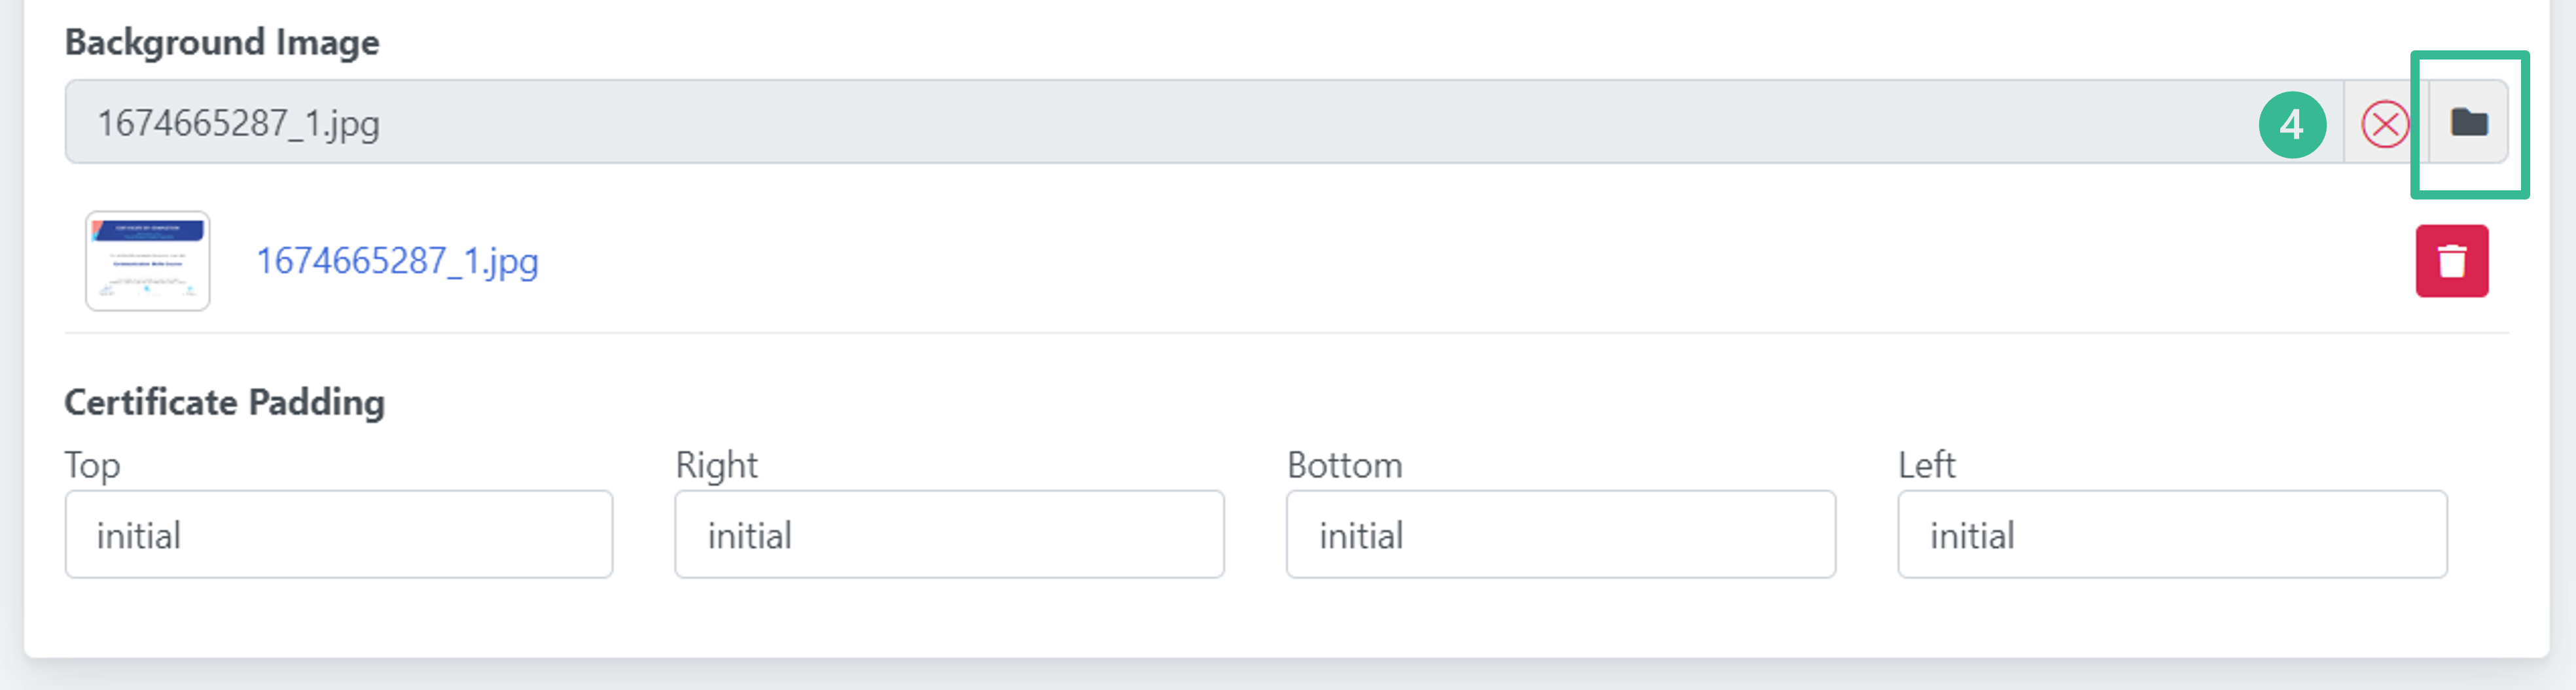Screen dimensions: 2576x690
Task: Click the Background Image heading
Action: [x=222, y=43]
